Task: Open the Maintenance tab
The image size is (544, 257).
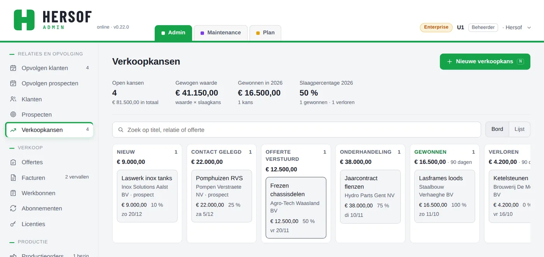Action: point(221,33)
